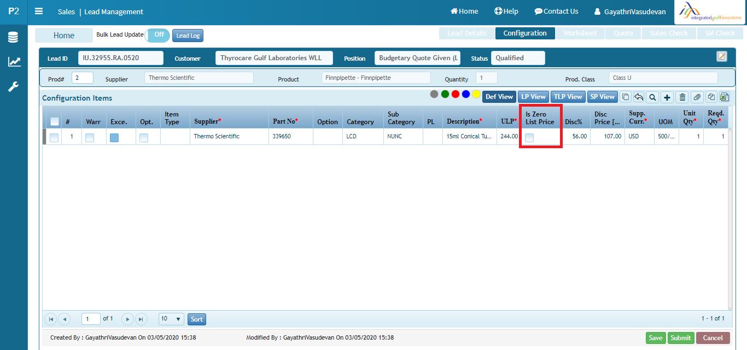Add a new configuration item with plus icon
The height and width of the screenshot is (350, 747).
pyautogui.click(x=667, y=97)
